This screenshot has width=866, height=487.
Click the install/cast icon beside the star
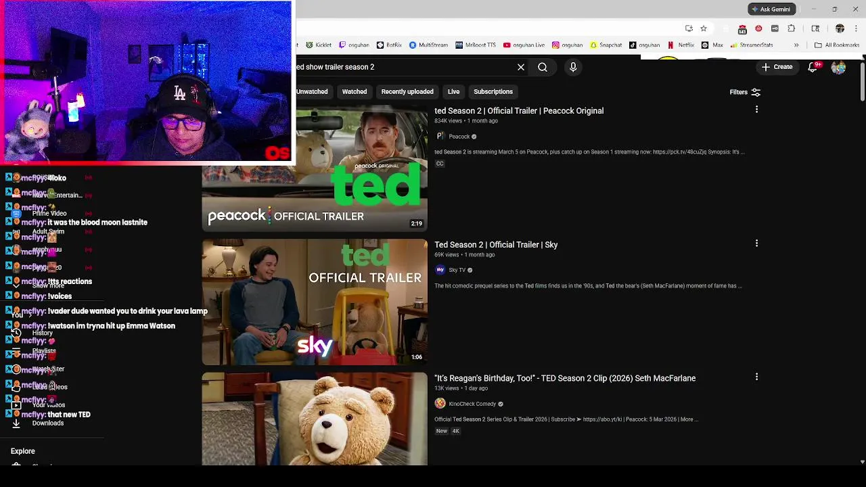(689, 28)
